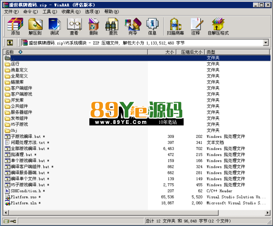Select the V5子游戏 folder
Image resolution: width=273 pixels, height=226 pixels.
pos(16,124)
